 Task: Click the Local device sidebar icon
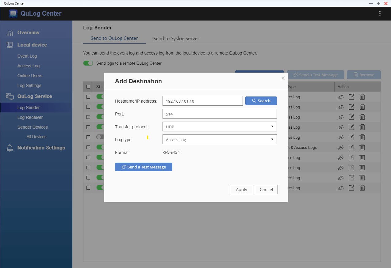(10, 45)
